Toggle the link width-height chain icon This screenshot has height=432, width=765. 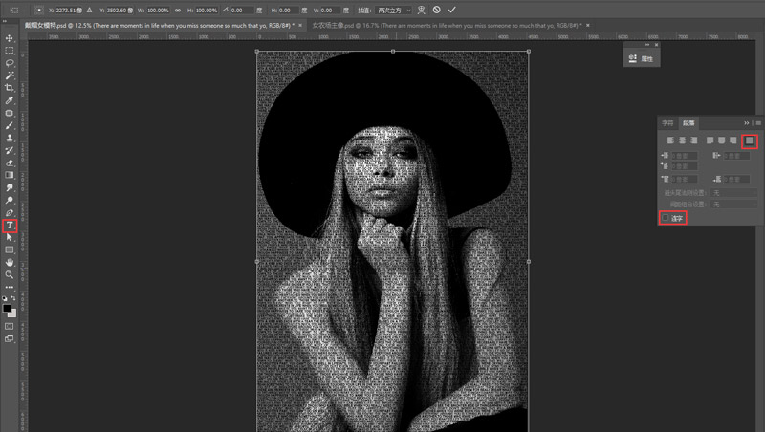pyautogui.click(x=178, y=10)
